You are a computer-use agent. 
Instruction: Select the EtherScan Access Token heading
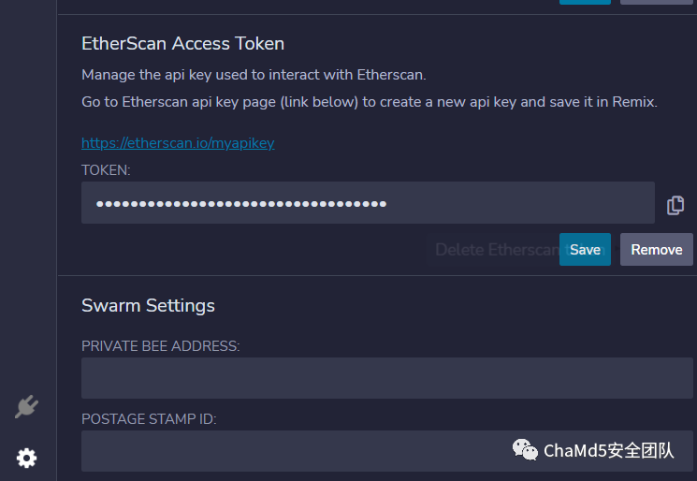point(182,44)
